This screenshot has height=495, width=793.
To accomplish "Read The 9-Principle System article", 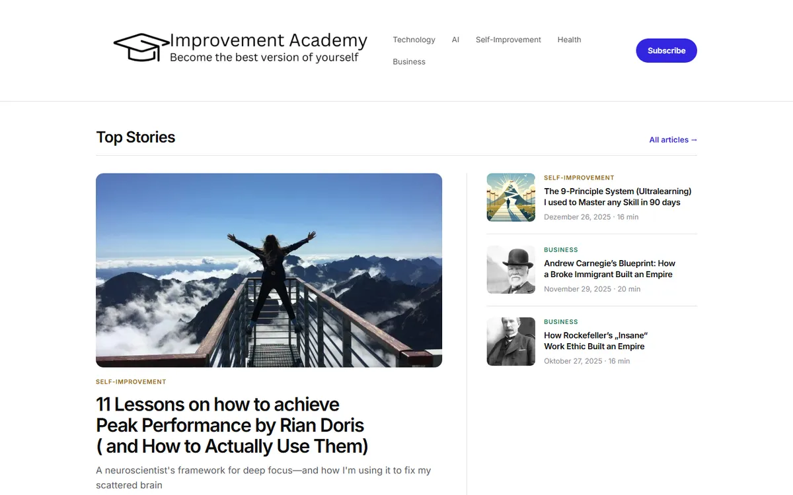I will pyautogui.click(x=617, y=197).
